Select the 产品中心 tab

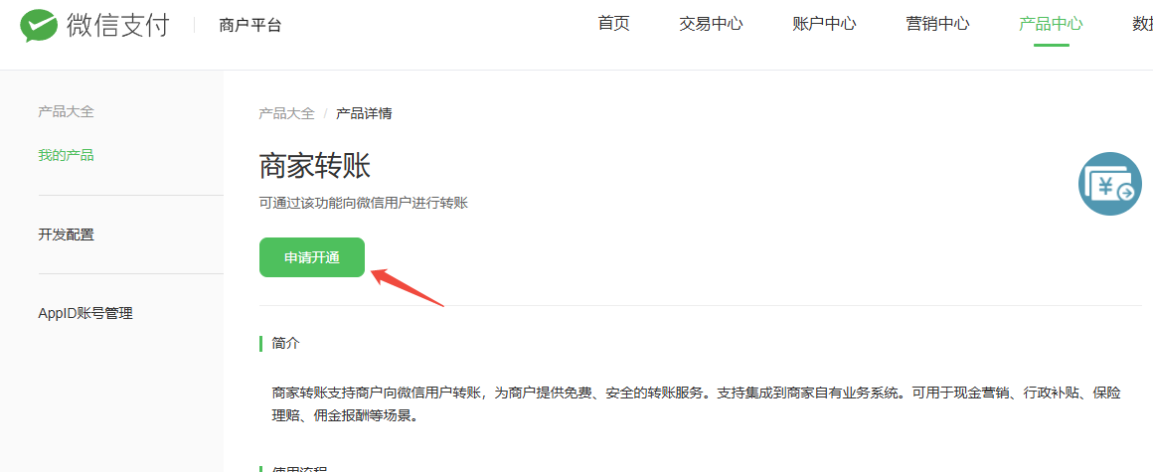(1051, 24)
